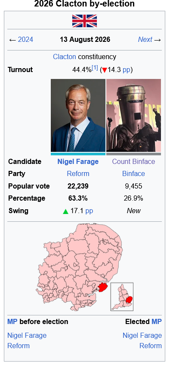
Task: Click the Count Binface candidate link
Action: [x=133, y=161]
